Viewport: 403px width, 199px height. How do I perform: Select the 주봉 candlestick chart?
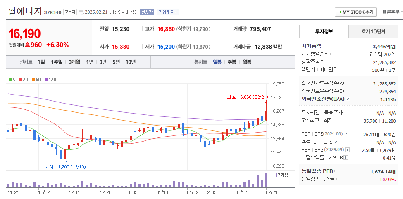point(232,62)
